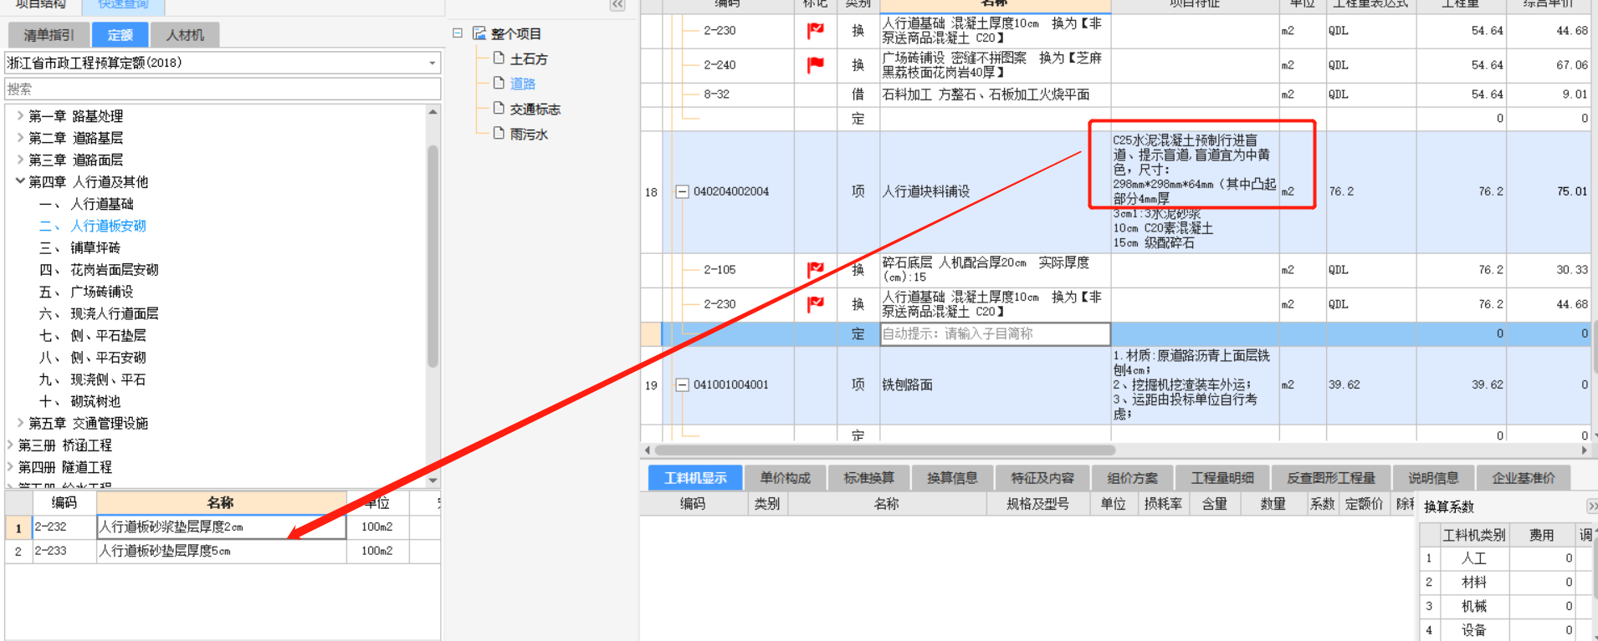Open the 特征及内容 tab
Viewport: 1598px width, 641px height.
tap(1042, 478)
